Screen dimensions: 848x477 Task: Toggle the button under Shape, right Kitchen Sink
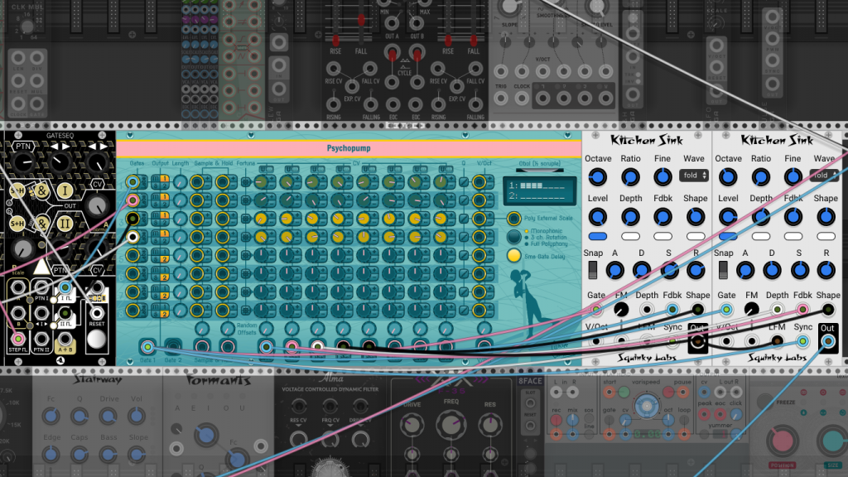[826, 236]
